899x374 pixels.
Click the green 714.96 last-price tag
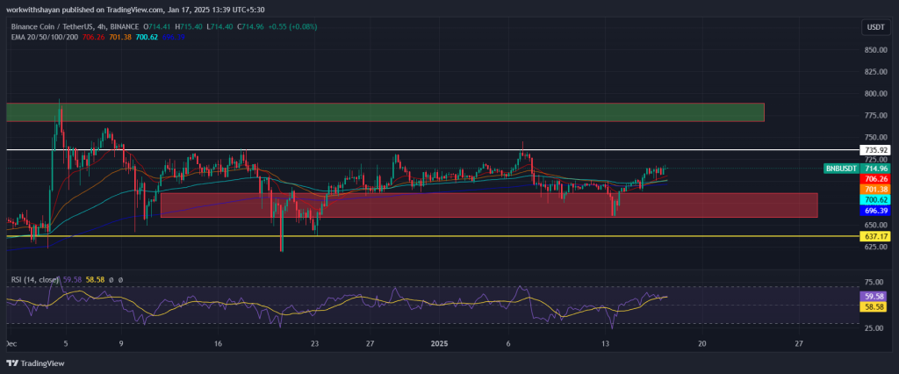875,169
